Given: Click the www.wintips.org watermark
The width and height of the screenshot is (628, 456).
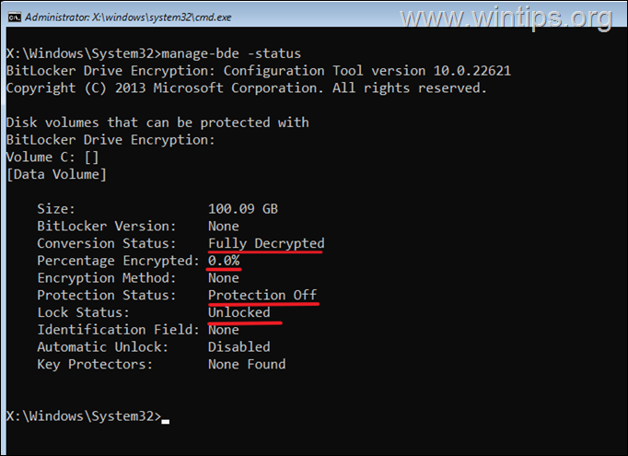Looking at the screenshot, I should pyautogui.click(x=506, y=18).
